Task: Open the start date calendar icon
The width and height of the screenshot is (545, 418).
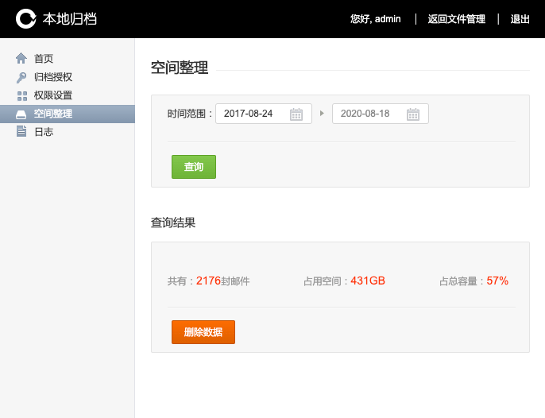Action: (296, 114)
